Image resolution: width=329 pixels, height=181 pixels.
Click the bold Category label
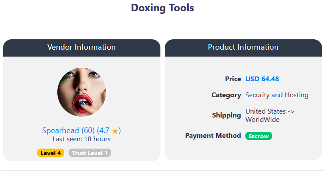coord(226,95)
